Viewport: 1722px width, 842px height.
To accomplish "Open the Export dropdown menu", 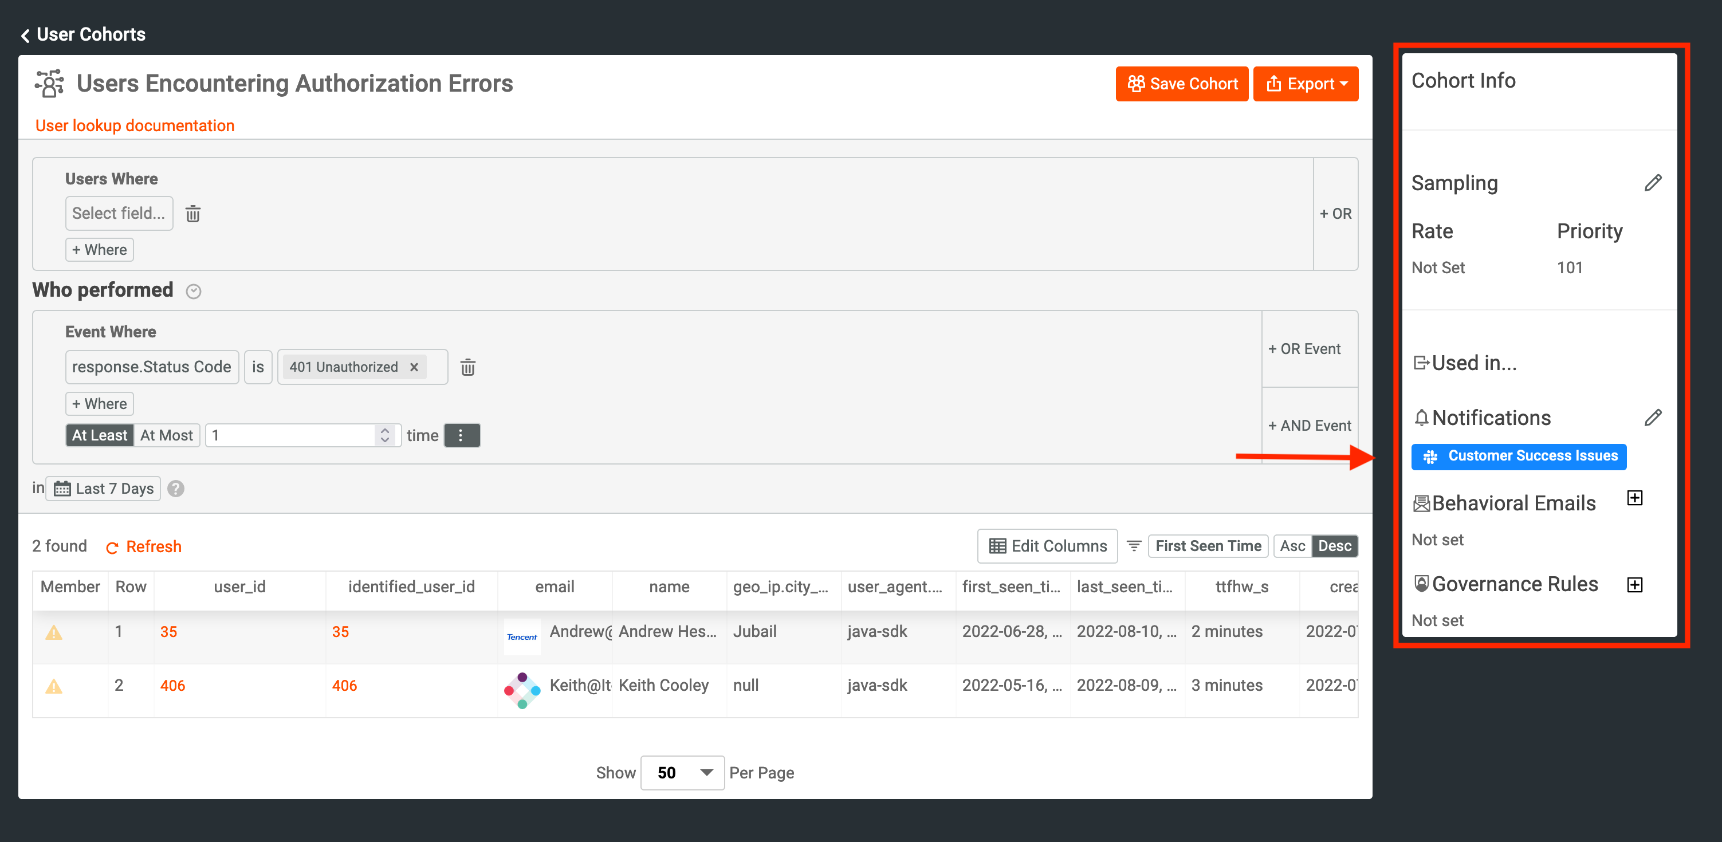I will [x=1305, y=84].
